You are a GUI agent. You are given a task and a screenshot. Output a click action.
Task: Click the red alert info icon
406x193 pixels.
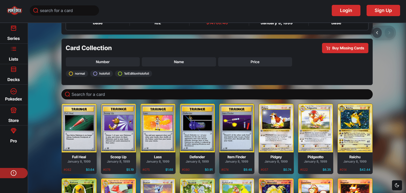tap(14, 173)
